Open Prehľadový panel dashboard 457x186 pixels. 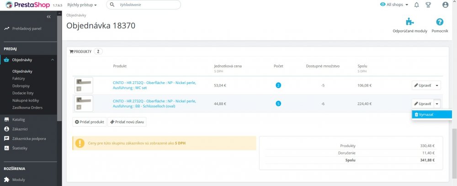click(x=27, y=28)
